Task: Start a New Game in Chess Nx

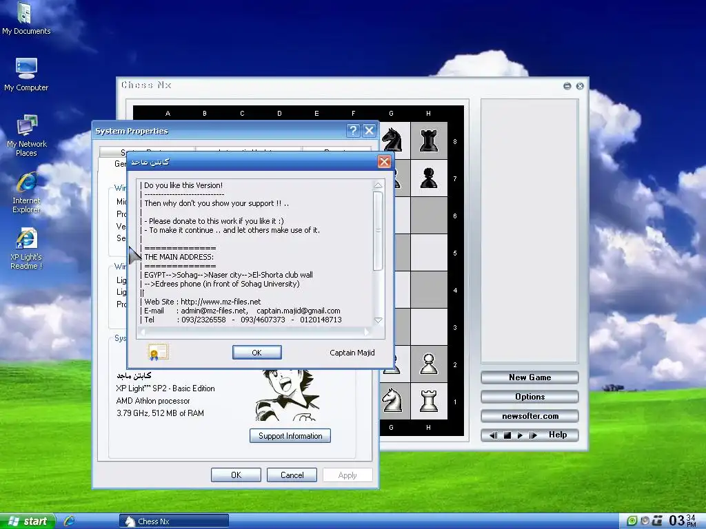Action: [x=529, y=377]
